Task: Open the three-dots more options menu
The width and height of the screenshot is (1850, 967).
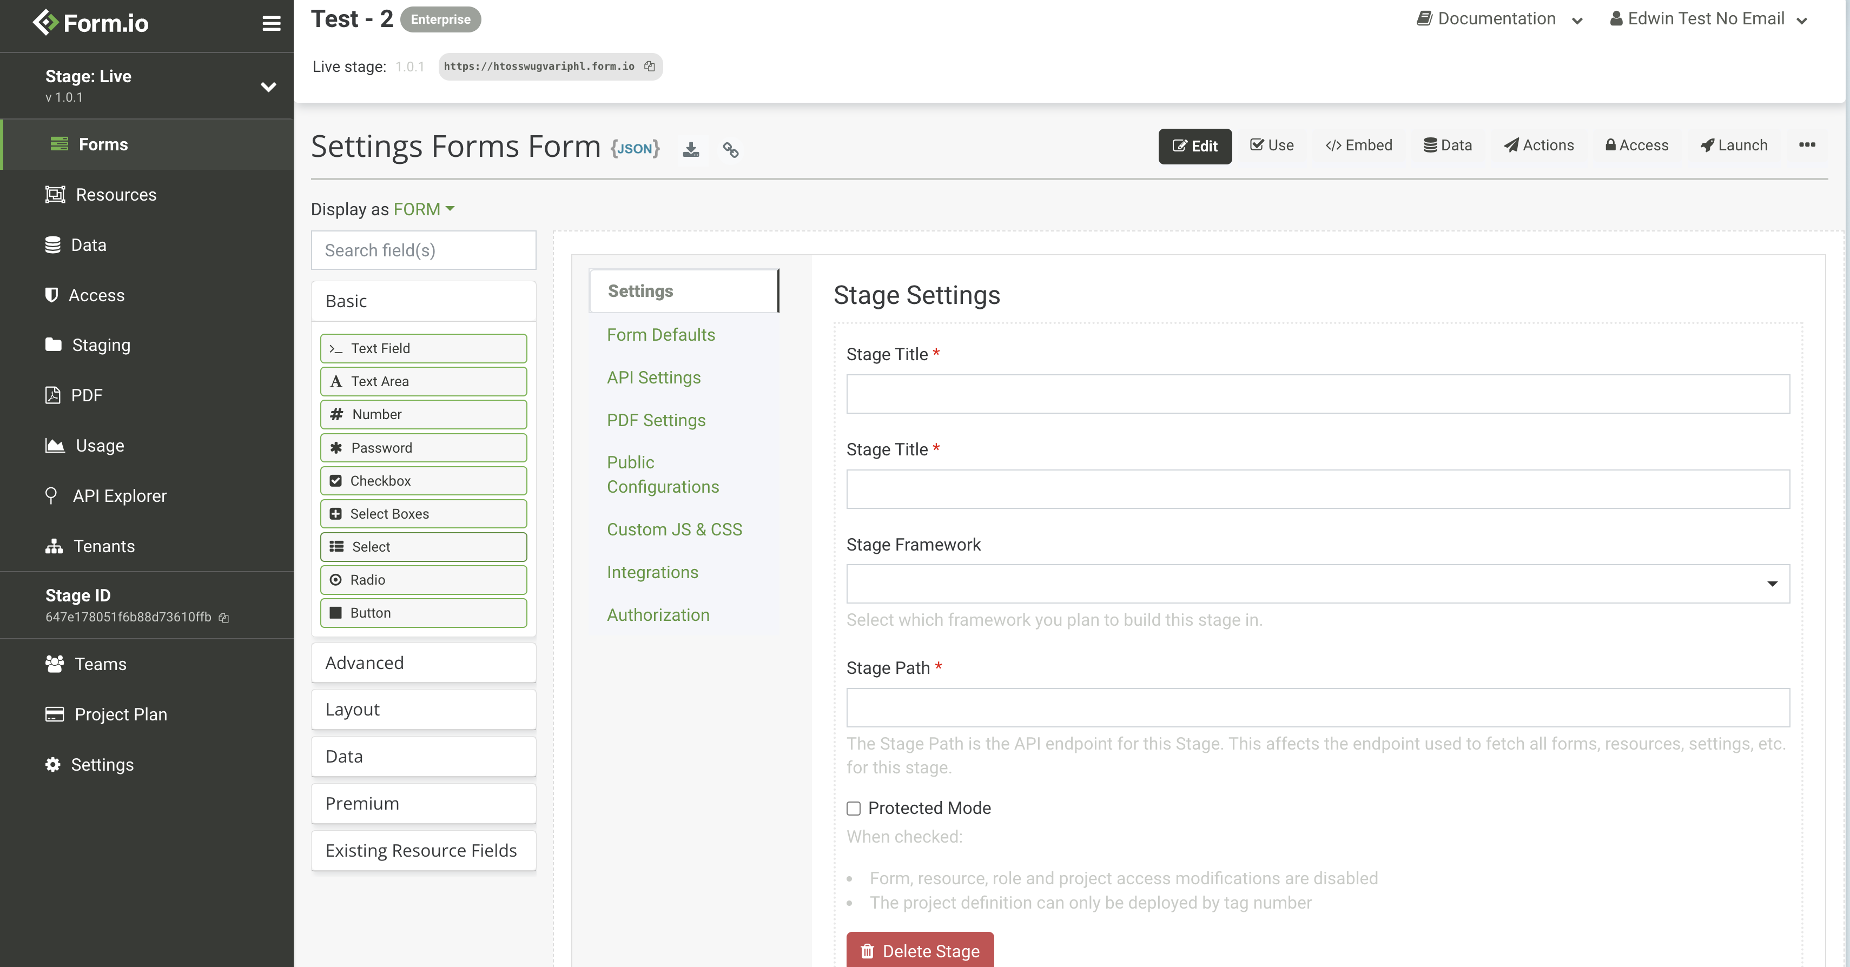Action: [x=1807, y=145]
